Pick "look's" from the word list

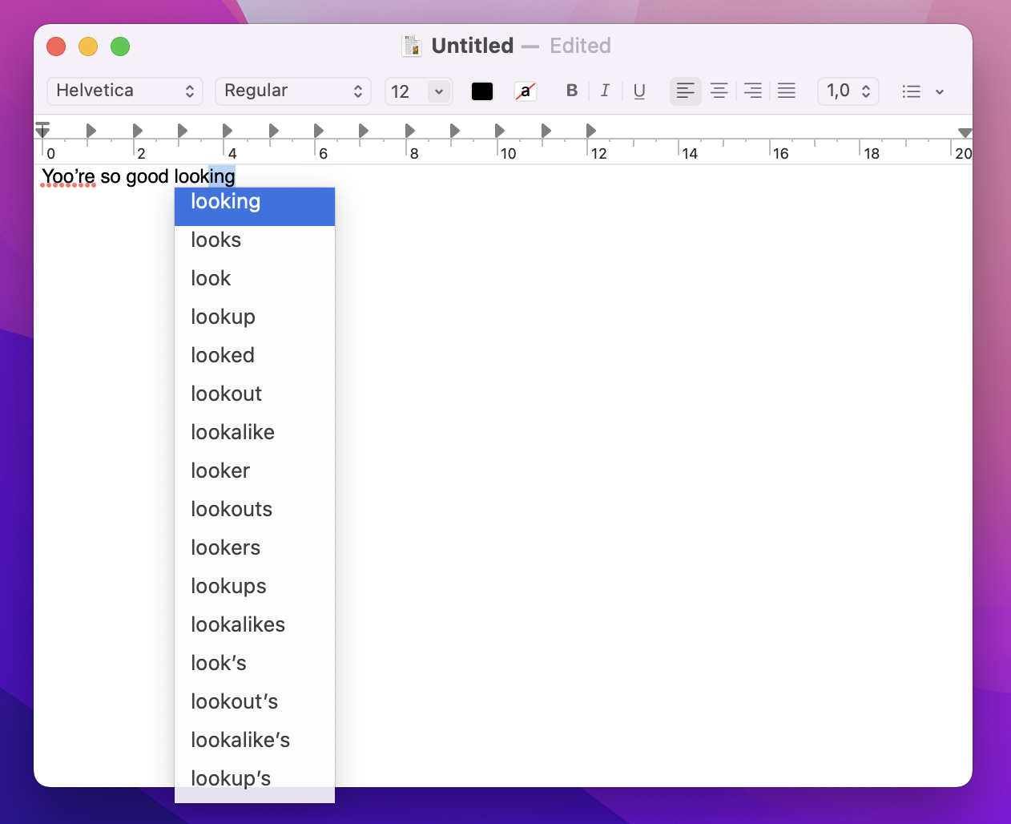255,663
